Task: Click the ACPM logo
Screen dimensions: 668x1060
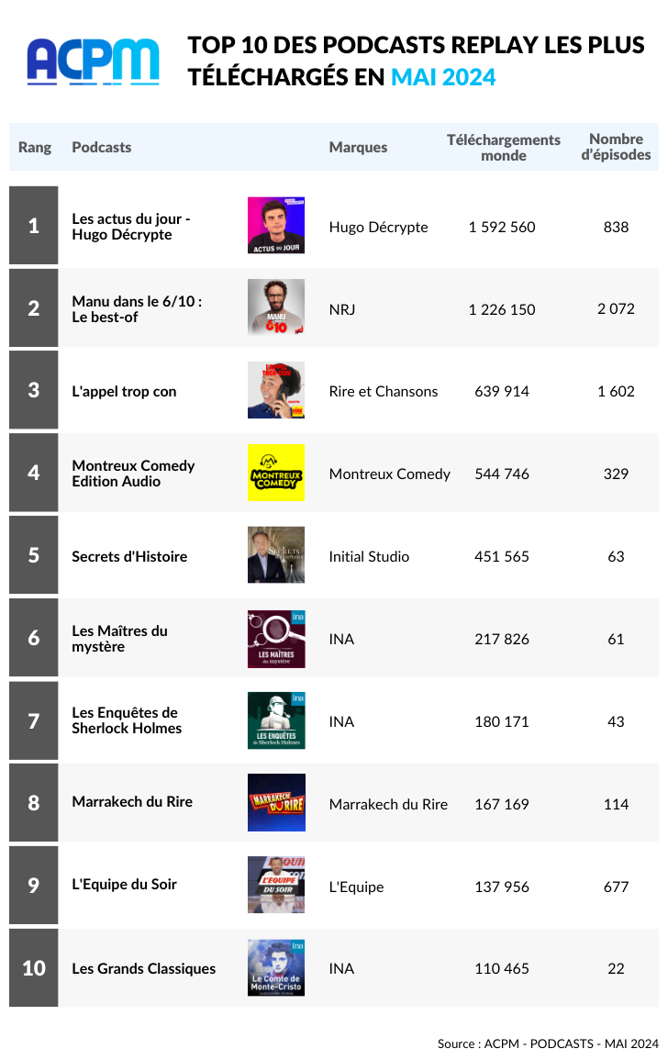Action: 94,61
